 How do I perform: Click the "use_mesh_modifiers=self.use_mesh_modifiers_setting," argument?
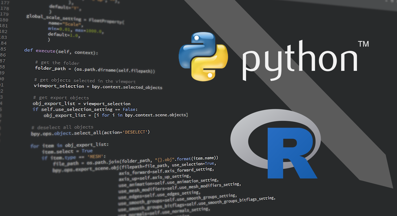[x=180, y=188]
